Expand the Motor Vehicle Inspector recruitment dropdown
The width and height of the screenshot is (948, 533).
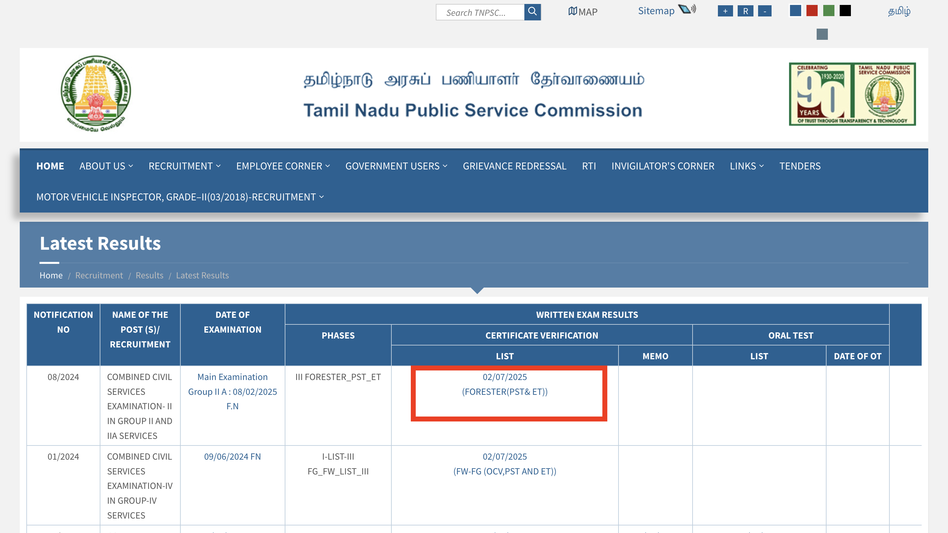point(180,197)
